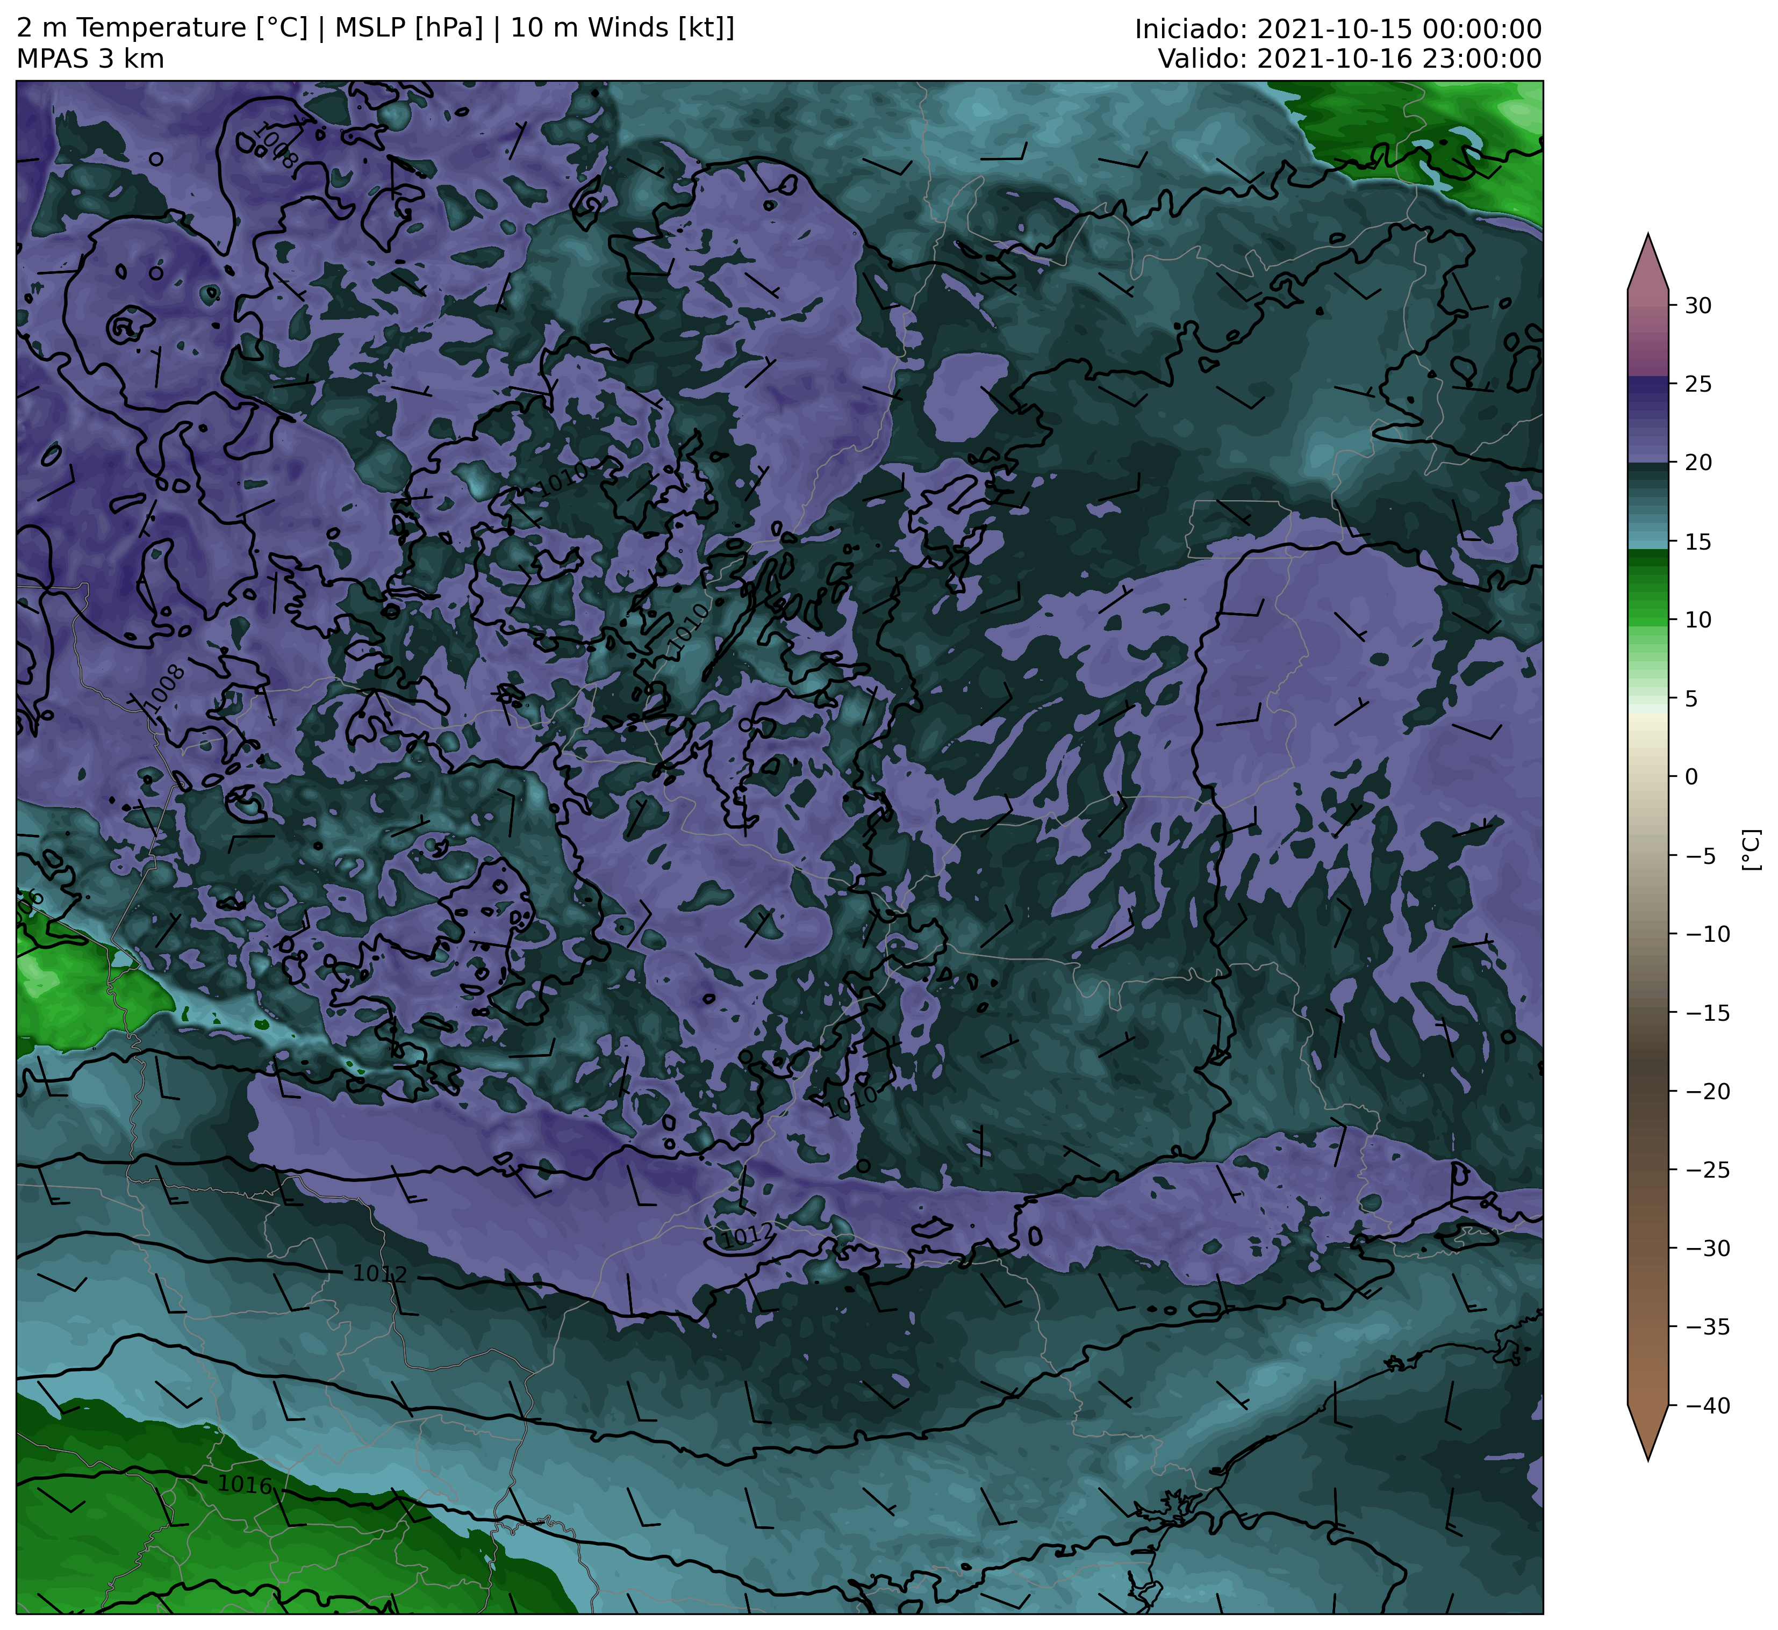
Task: Click the 'Valido: 2021-10-16 23:00:00' text
Action: tap(1349, 59)
